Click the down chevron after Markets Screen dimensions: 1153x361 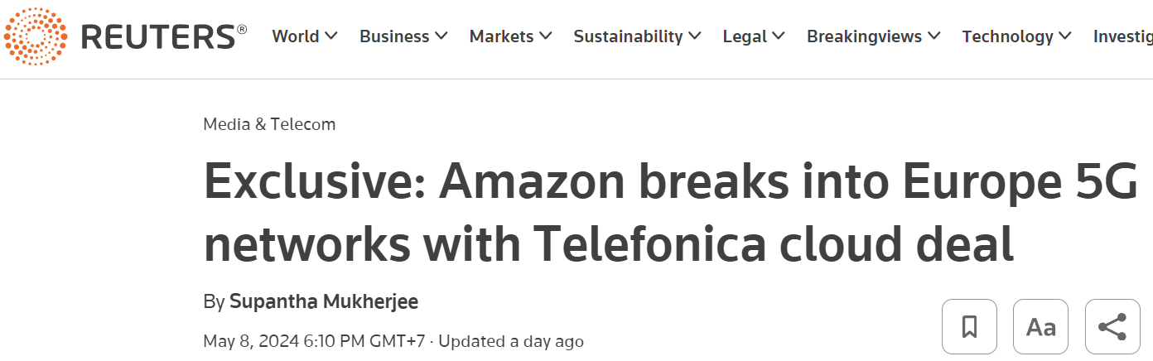pyautogui.click(x=545, y=36)
